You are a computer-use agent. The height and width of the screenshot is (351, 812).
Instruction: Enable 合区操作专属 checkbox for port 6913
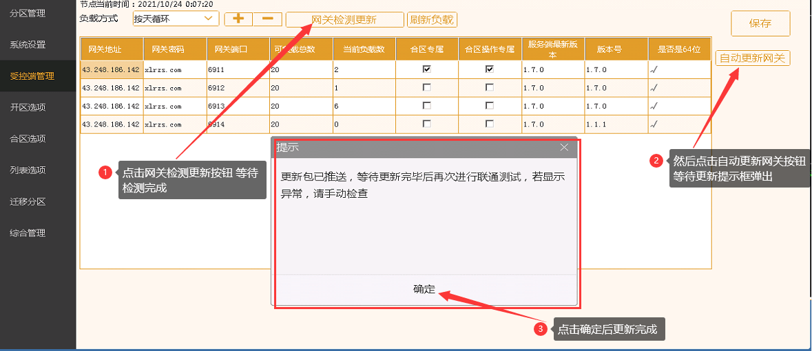click(489, 106)
